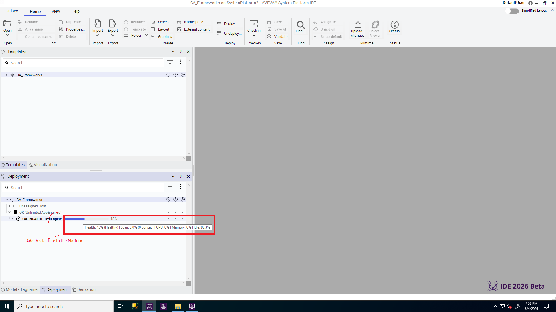This screenshot has width=556, height=312.
Task: Switch to the Home ribbon tab
Action: tap(35, 12)
